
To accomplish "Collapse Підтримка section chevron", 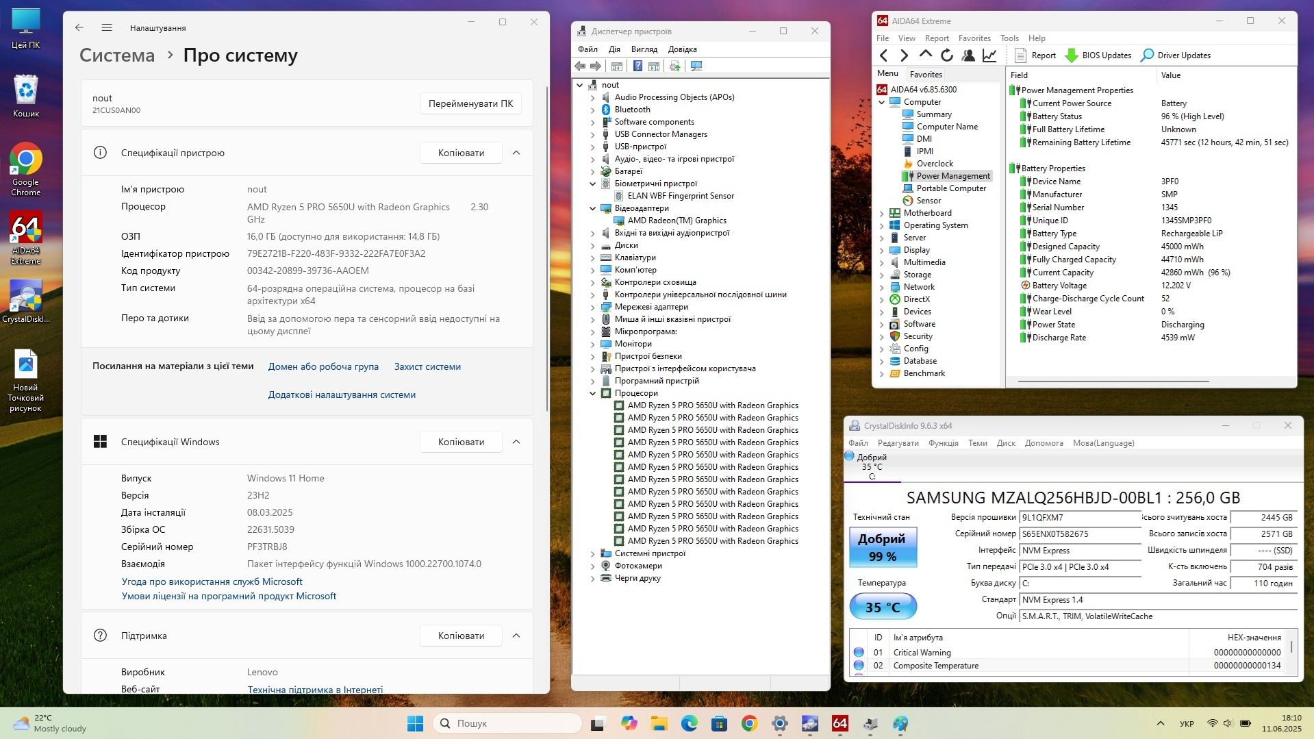I will coord(516,636).
